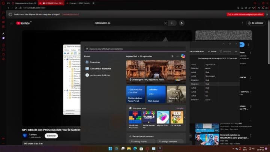This screenshot has height=152, width=270.
Task: Open the Cut the Rope game icon
Action: 177,117
